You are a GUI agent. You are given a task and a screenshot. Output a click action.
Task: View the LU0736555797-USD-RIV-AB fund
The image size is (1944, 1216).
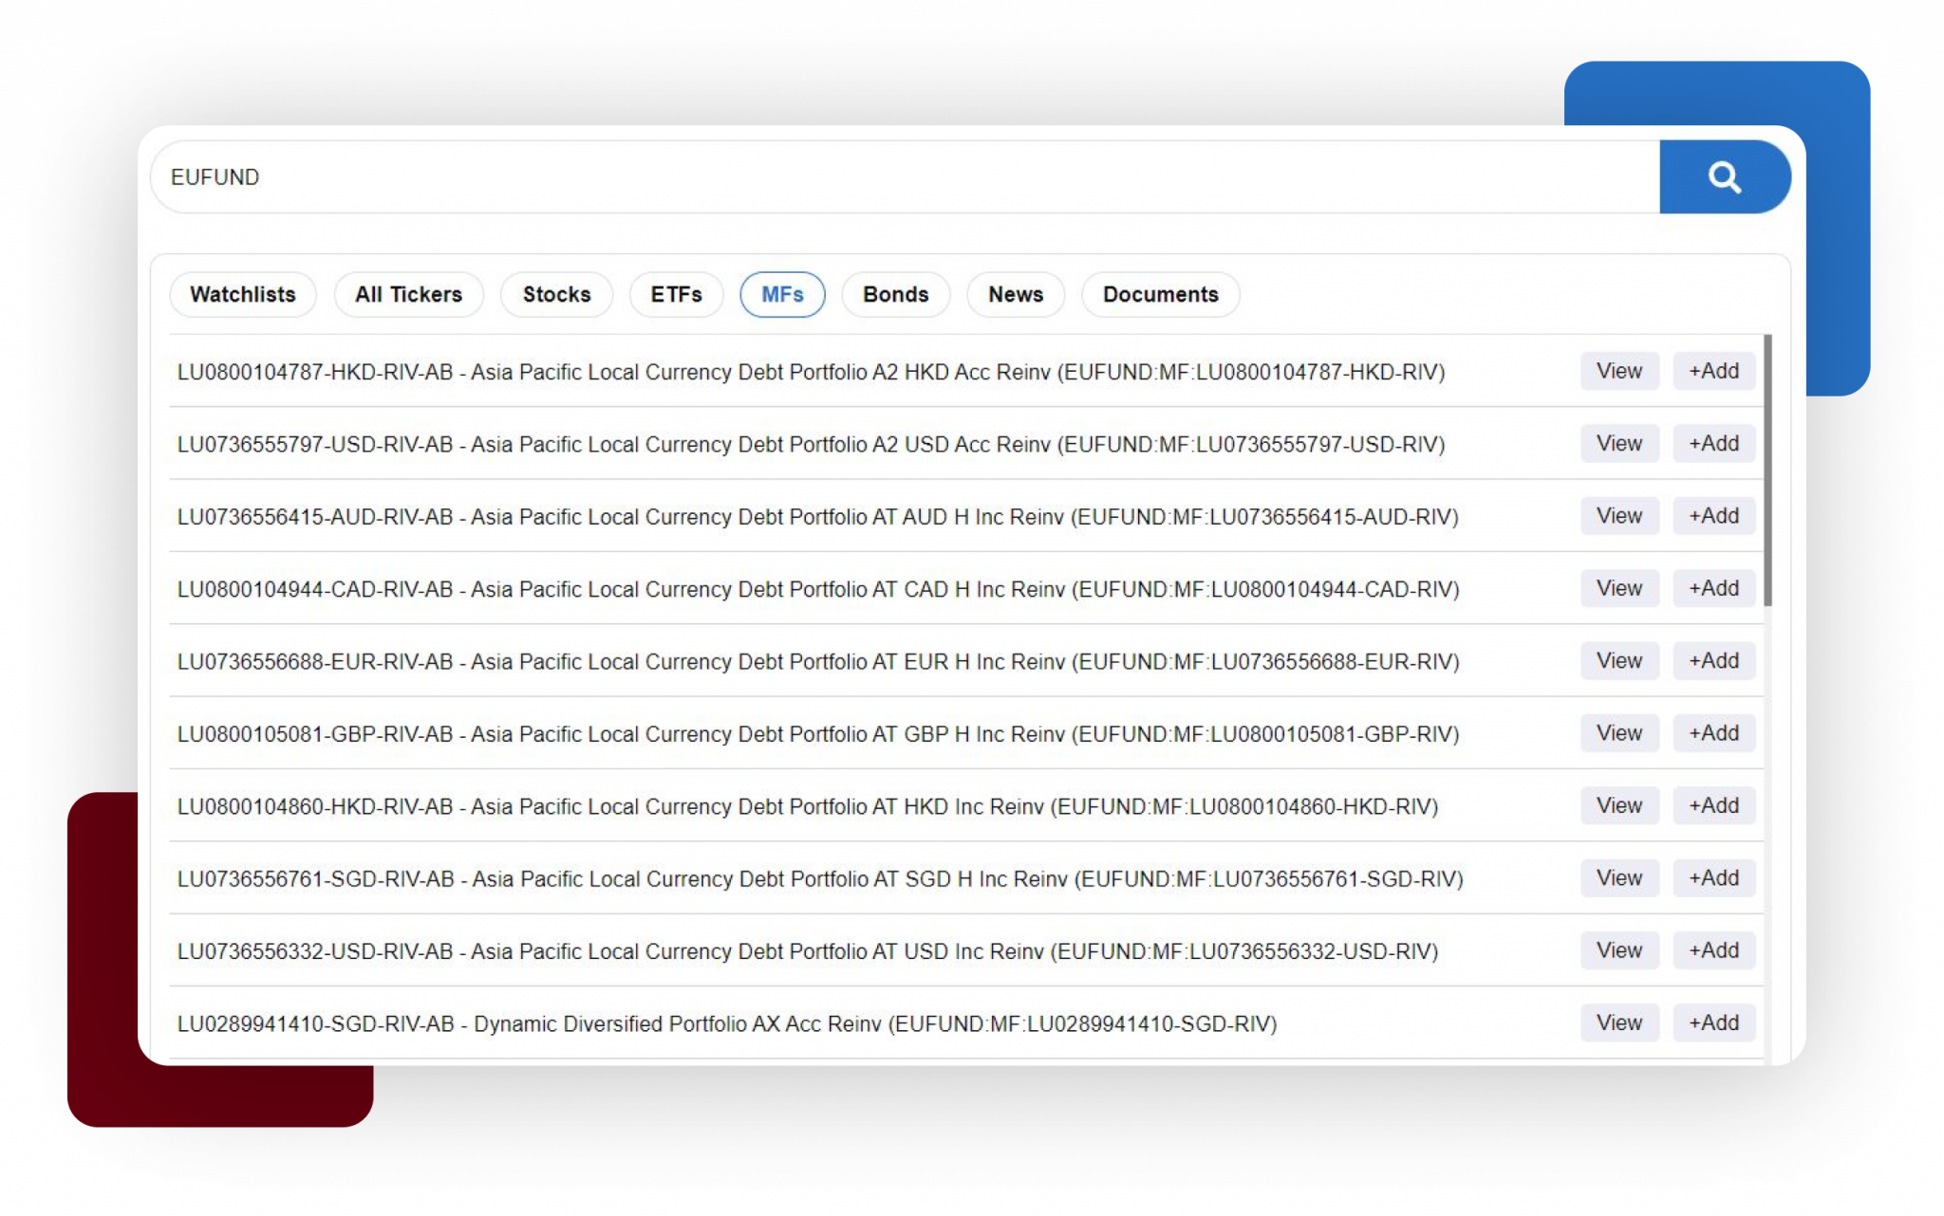[1619, 443]
